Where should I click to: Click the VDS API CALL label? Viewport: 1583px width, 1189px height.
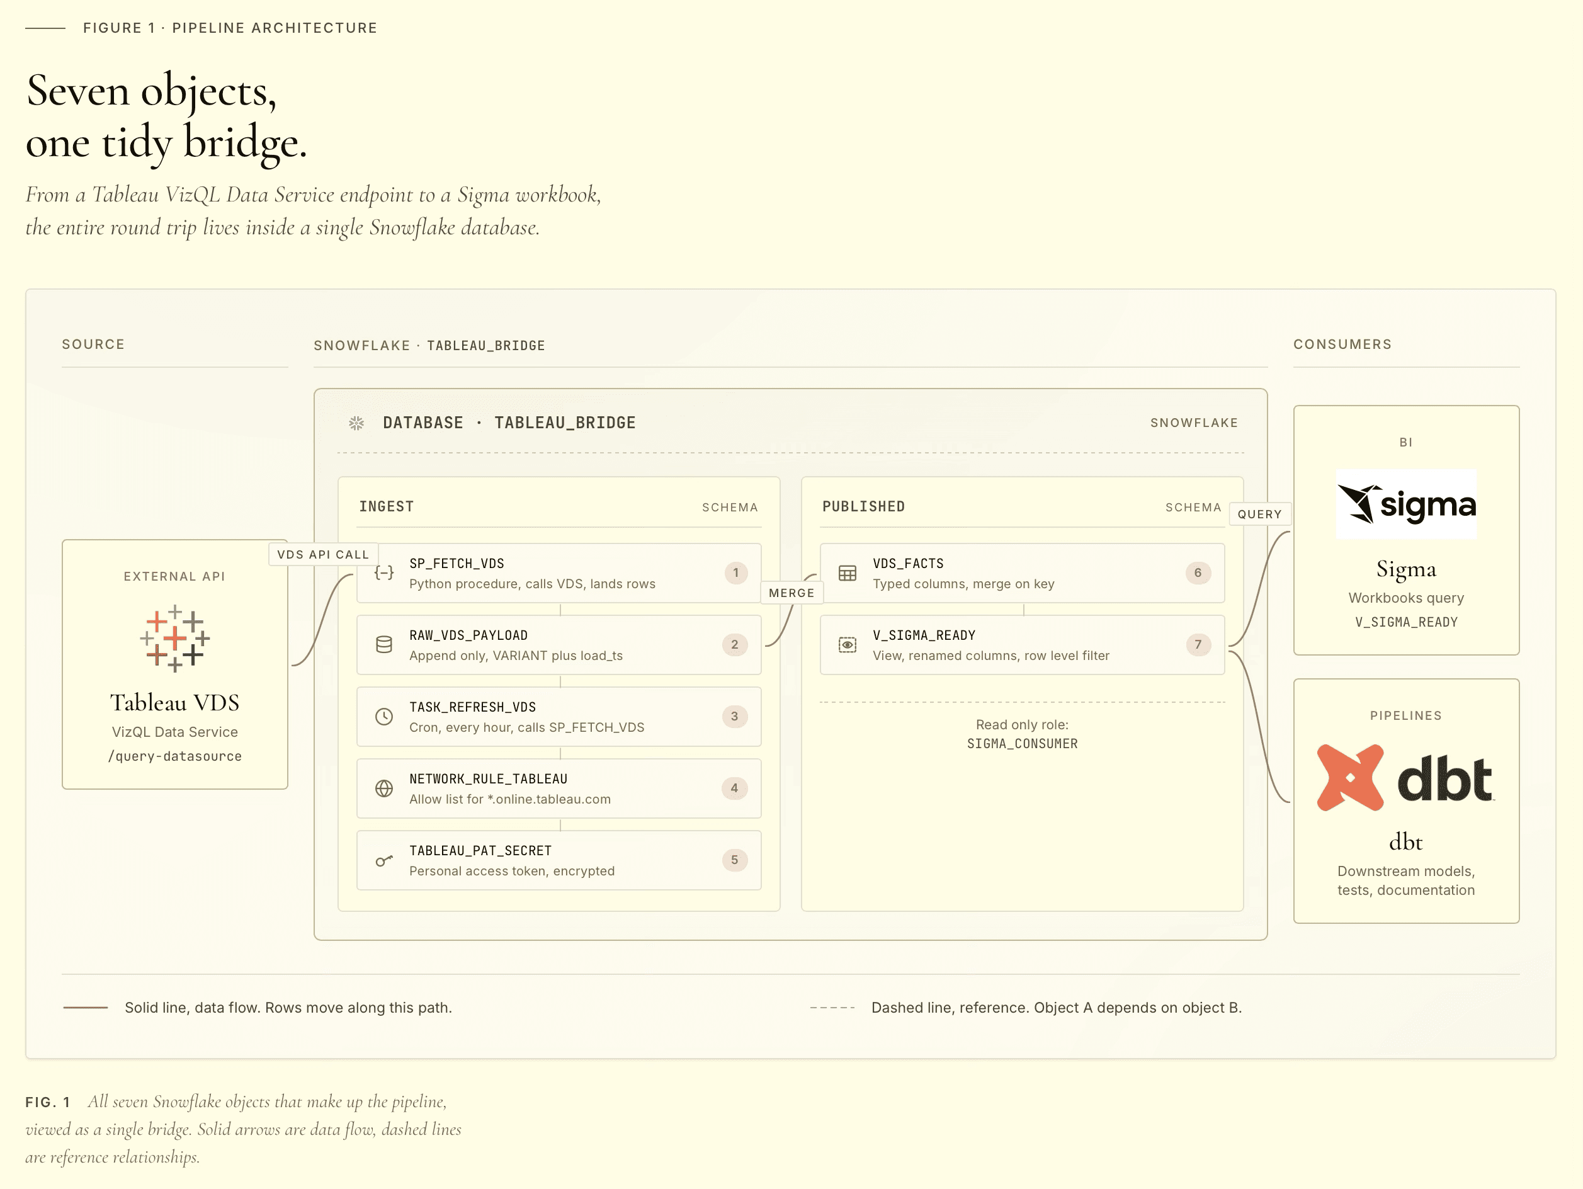click(323, 555)
